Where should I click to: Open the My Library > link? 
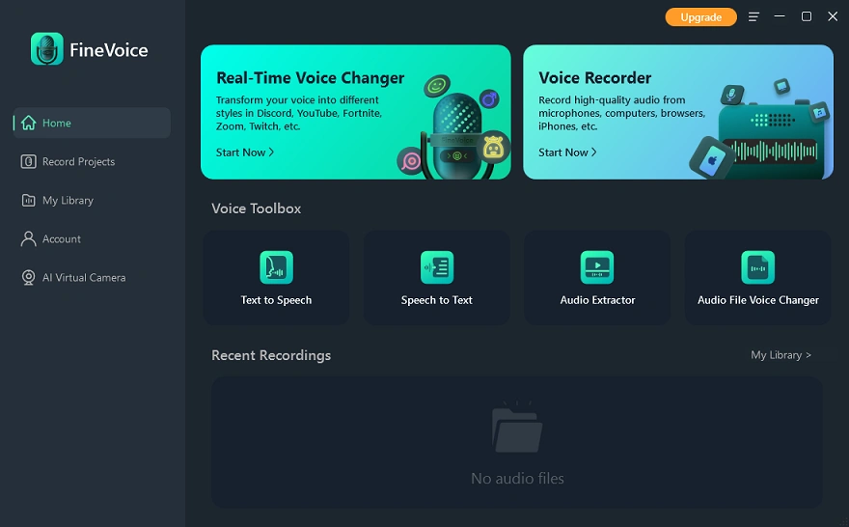point(781,355)
